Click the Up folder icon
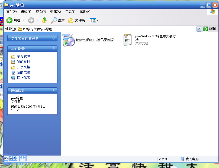Image resolution: width=219 pixels, height=168 pixels. (44, 20)
